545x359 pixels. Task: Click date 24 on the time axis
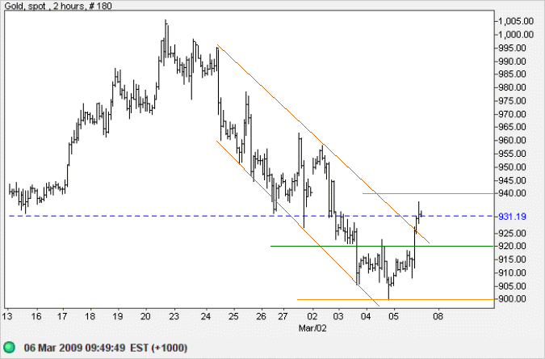(208, 317)
